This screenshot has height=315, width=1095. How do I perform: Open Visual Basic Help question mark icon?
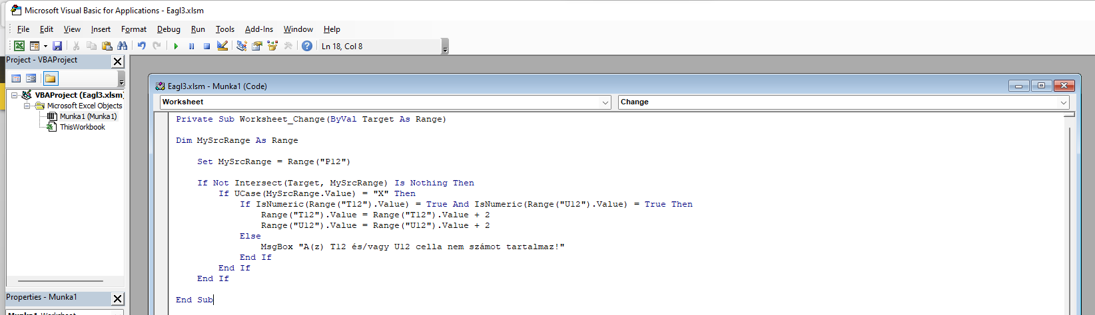(306, 46)
